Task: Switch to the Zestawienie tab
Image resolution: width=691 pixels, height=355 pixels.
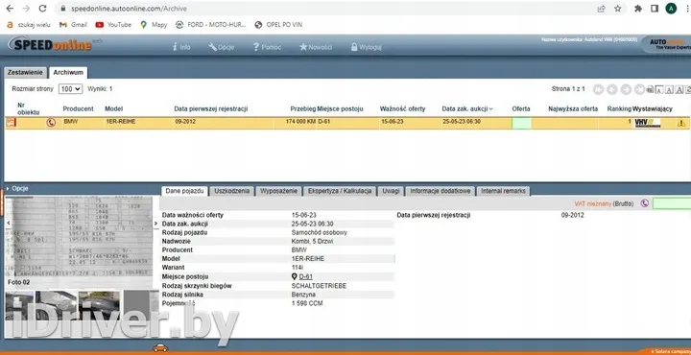Action: coord(25,73)
